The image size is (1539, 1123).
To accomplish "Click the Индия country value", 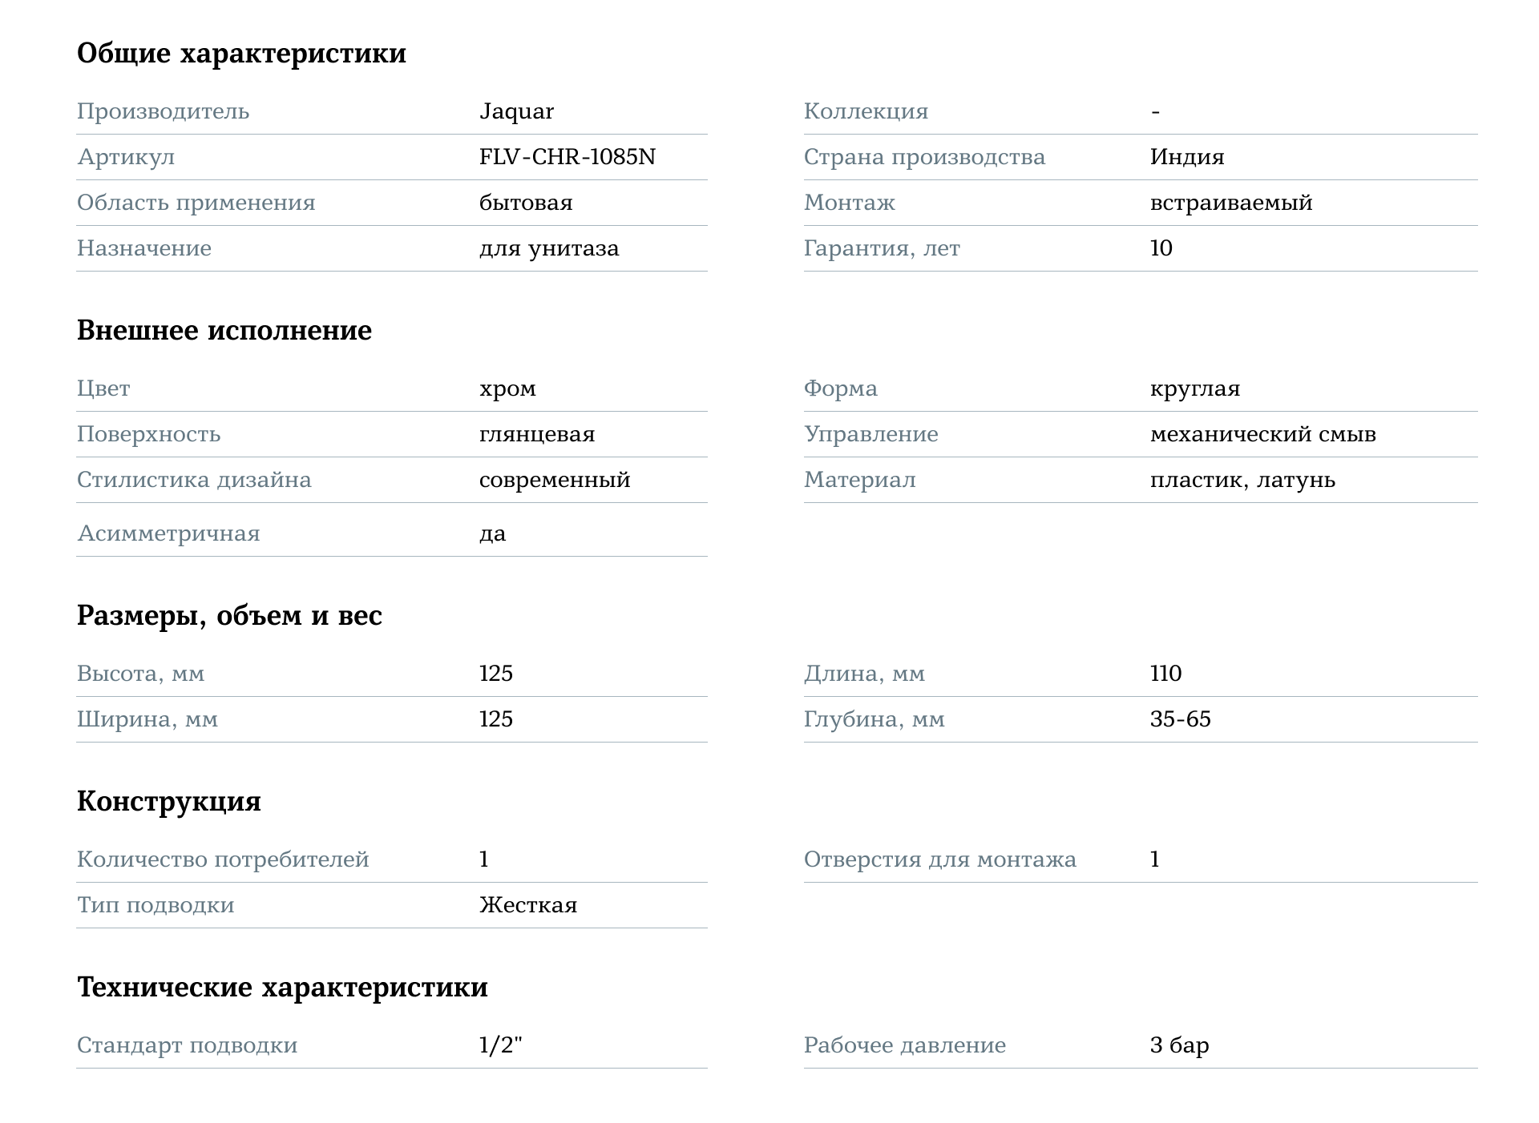I will (1187, 157).
